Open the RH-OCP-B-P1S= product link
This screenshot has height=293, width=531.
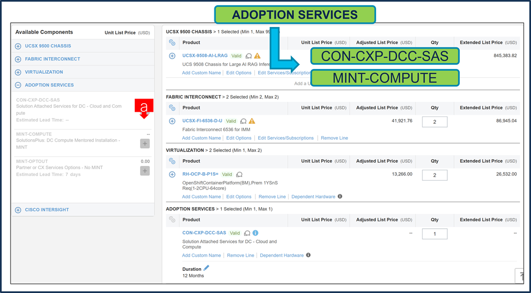201,174
